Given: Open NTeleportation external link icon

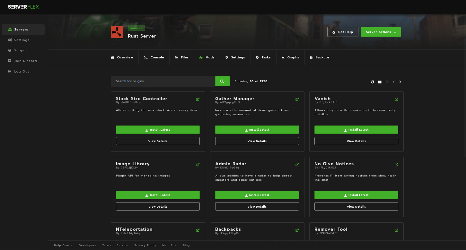Looking at the screenshot, I should click(x=198, y=230).
